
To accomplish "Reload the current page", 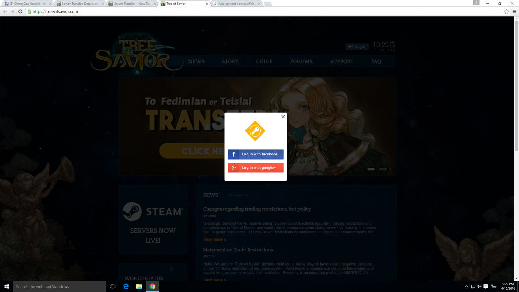I will point(19,11).
